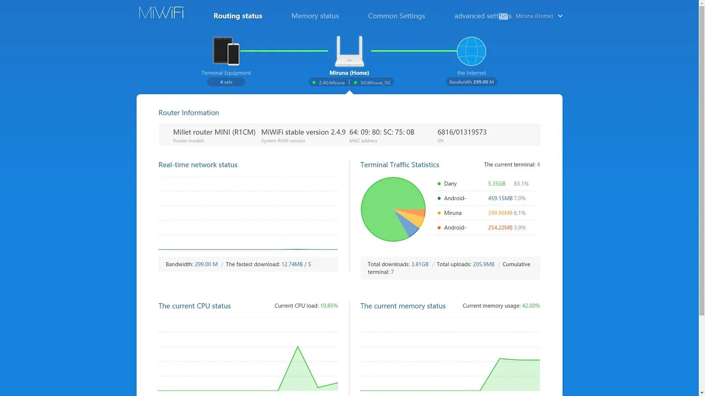Click the bandwidth 299.00 M value under graph

[206, 264]
